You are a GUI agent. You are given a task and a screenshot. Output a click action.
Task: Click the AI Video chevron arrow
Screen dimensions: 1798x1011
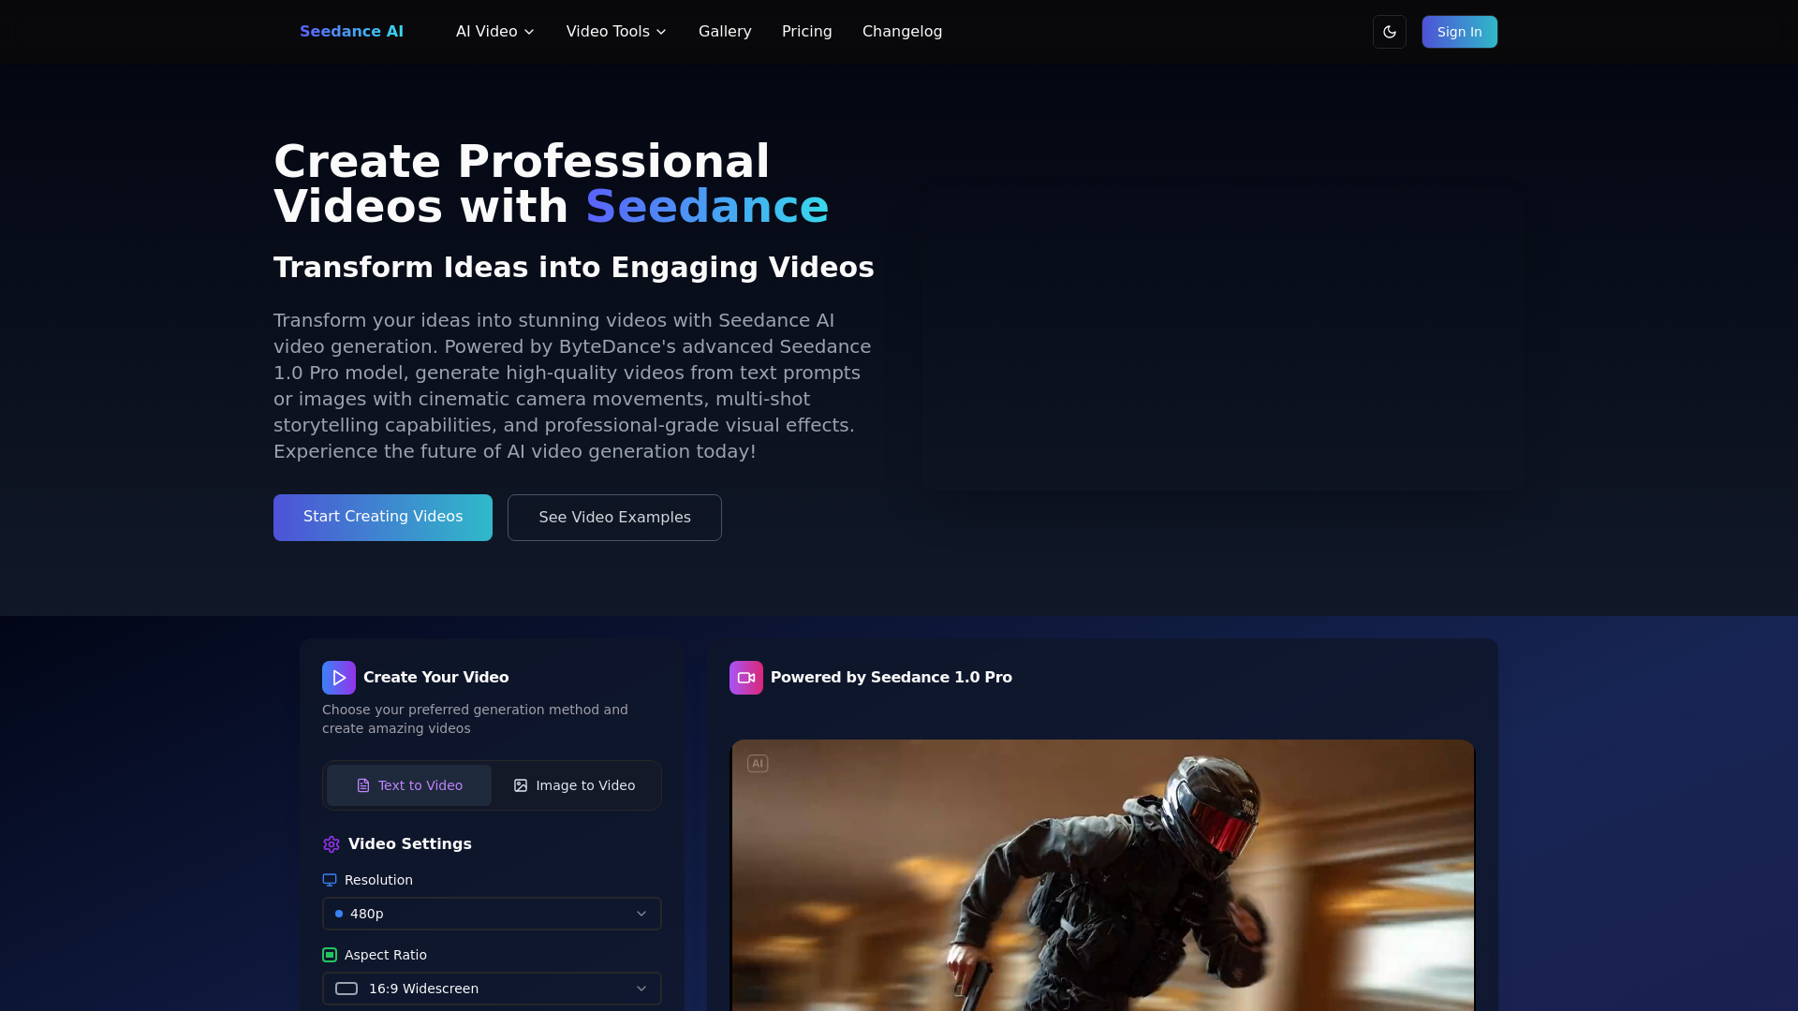tap(529, 32)
